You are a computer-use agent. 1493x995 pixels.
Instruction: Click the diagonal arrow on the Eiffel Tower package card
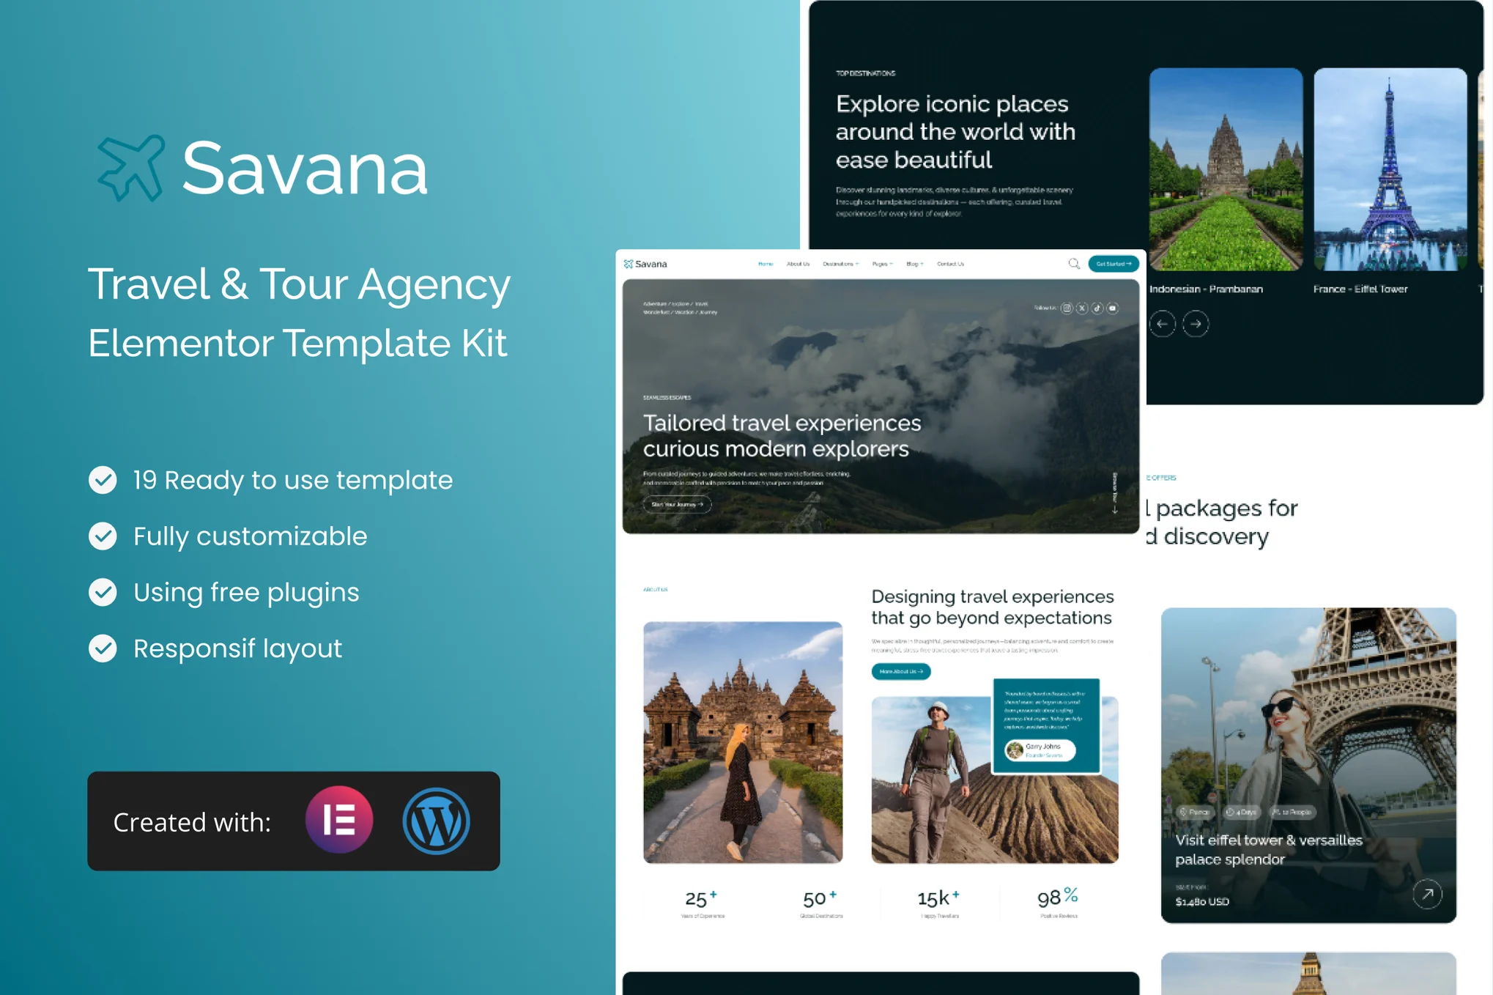[x=1427, y=894]
